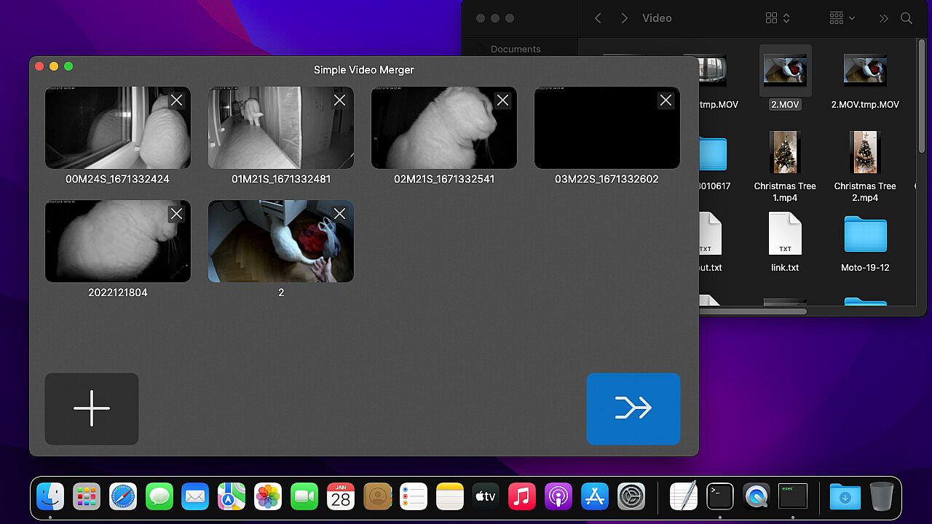Remove the 2022121804 clip via its X
Screen dimensions: 932x524
pos(176,214)
